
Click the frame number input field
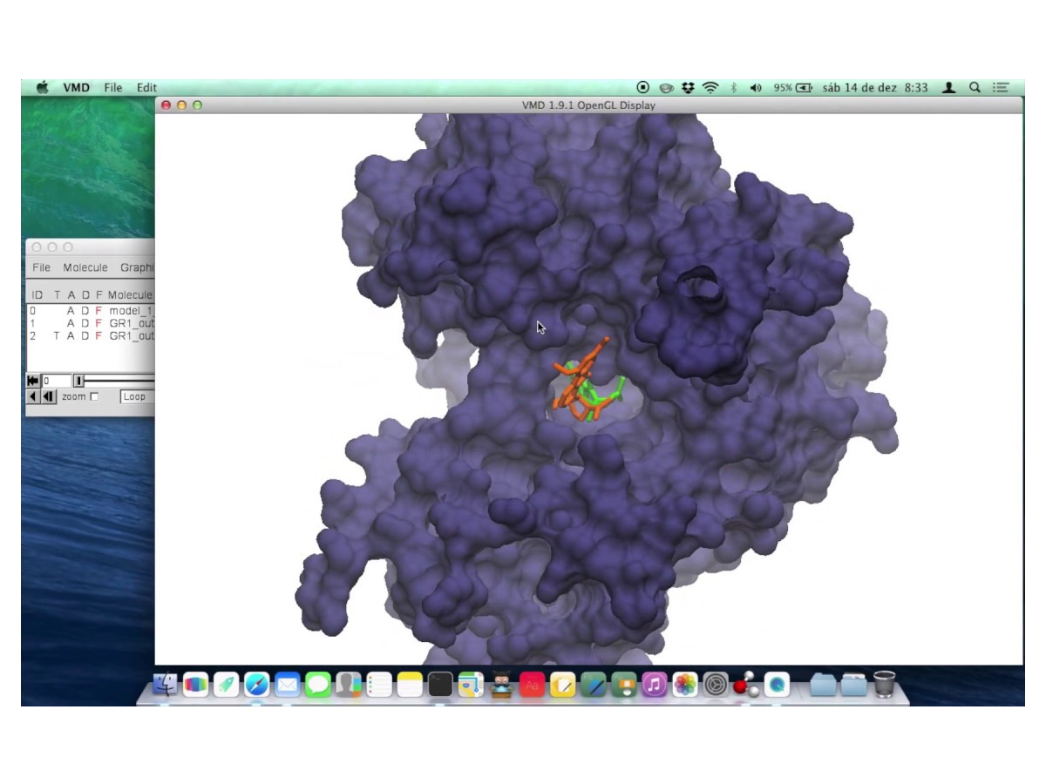point(56,381)
